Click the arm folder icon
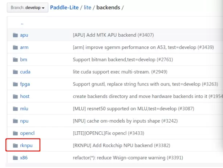 click(x=15, y=48)
